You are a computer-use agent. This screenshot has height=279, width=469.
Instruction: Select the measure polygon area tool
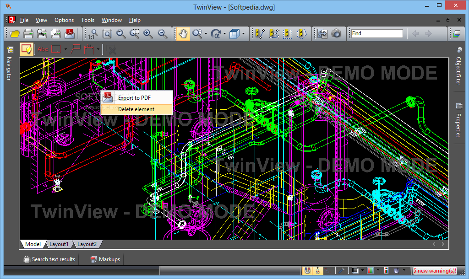click(301, 34)
